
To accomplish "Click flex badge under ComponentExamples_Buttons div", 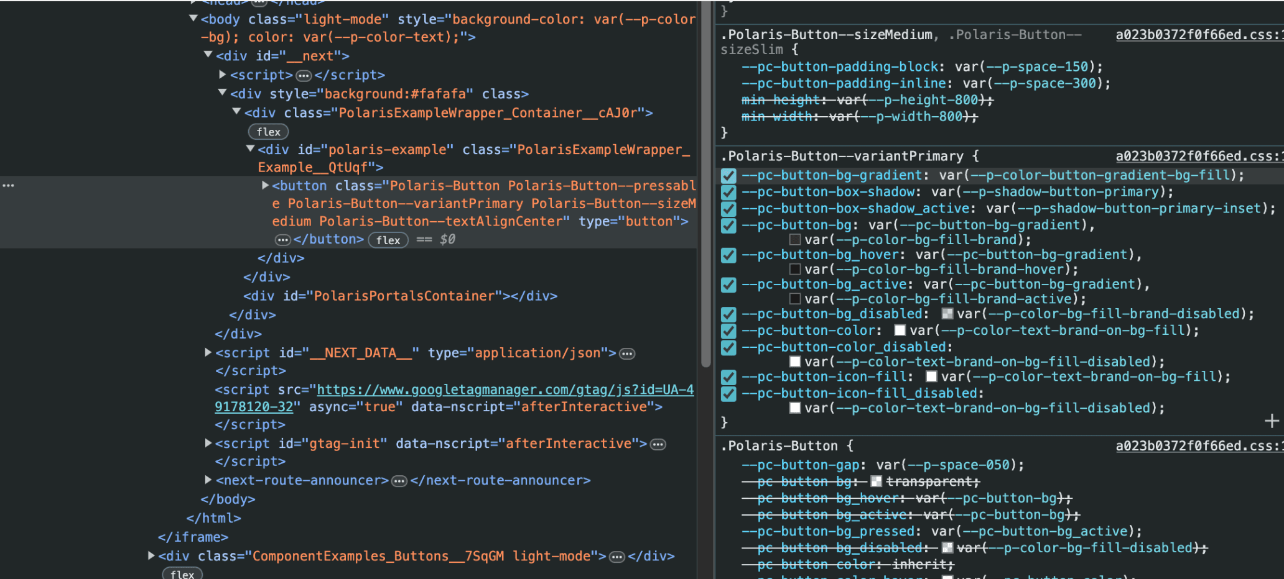I will click(182, 574).
